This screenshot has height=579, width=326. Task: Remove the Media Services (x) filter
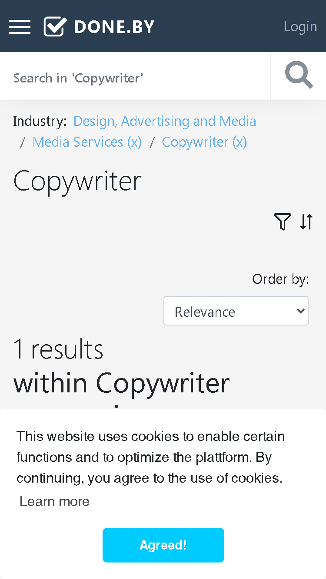(87, 142)
